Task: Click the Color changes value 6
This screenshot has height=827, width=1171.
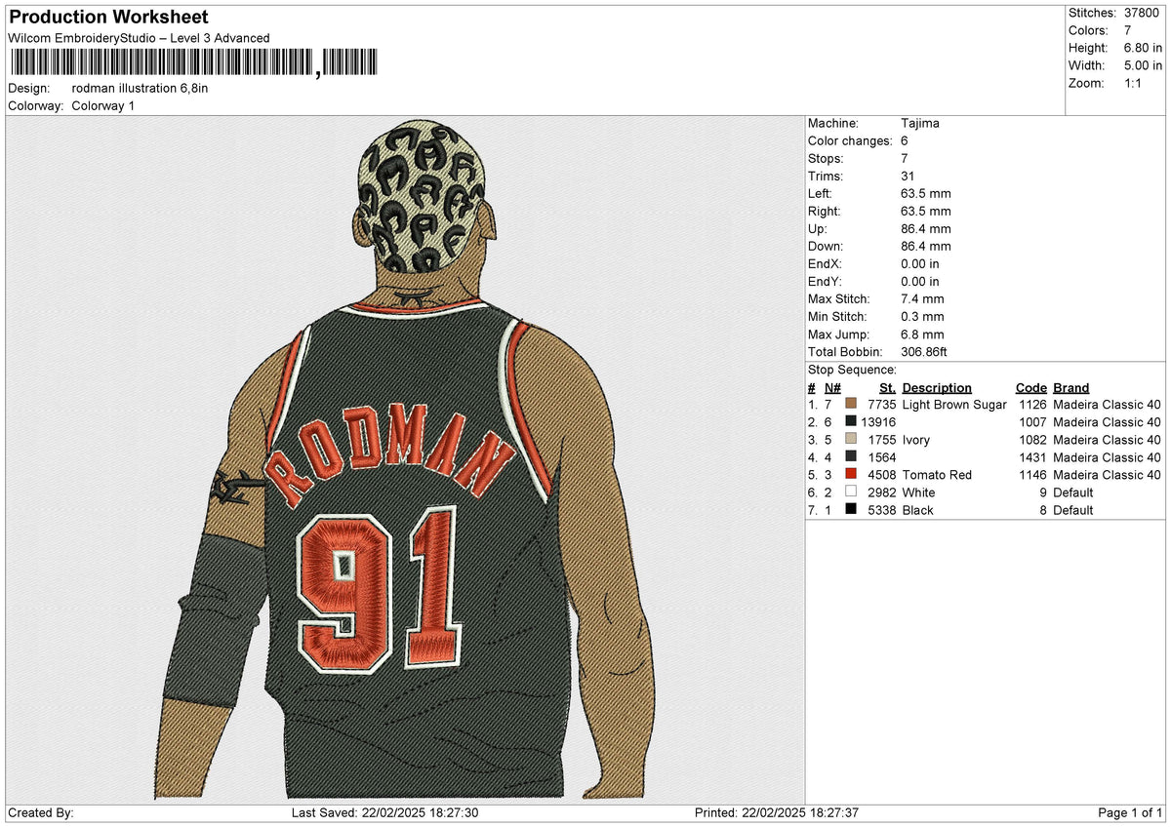Action: pyautogui.click(x=905, y=141)
